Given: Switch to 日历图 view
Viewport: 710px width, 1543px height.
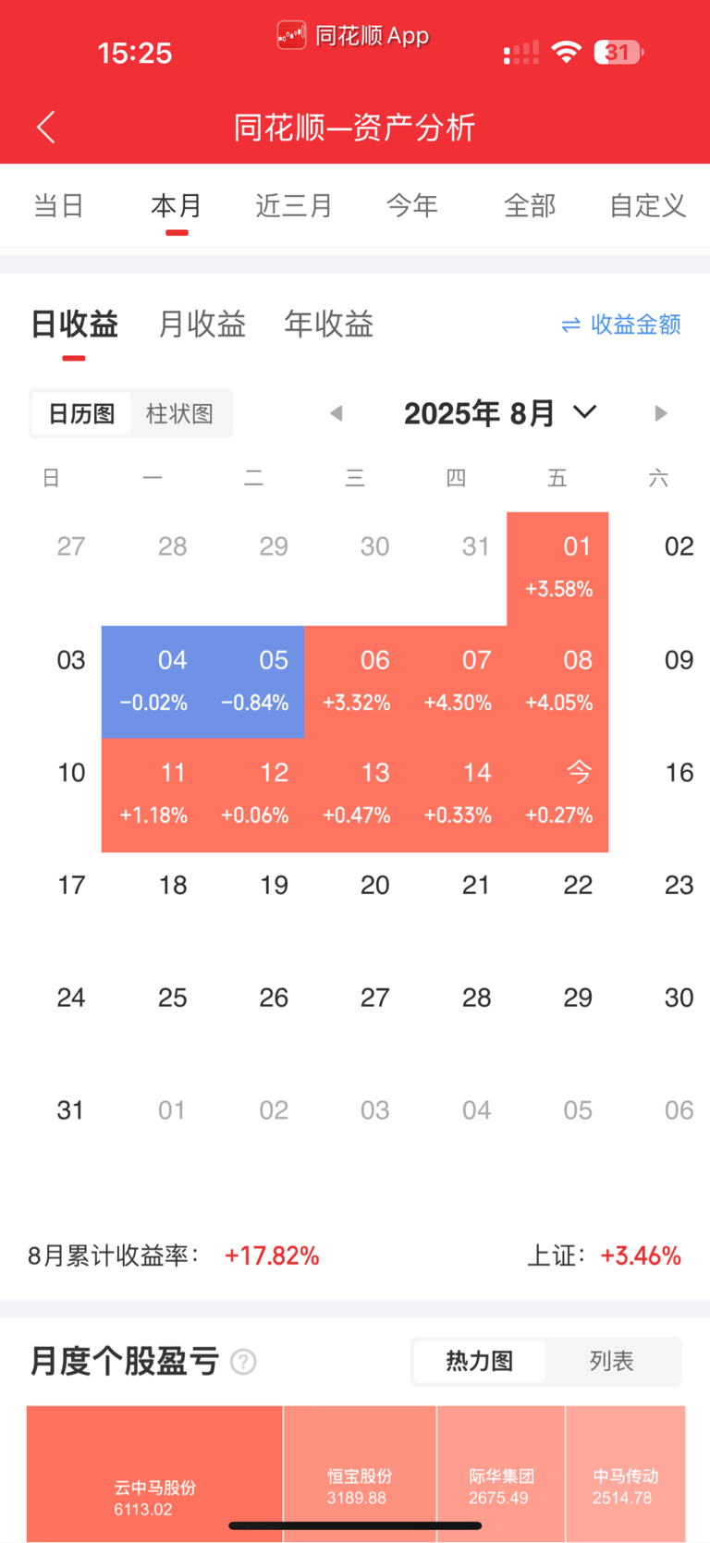Looking at the screenshot, I should [x=81, y=413].
